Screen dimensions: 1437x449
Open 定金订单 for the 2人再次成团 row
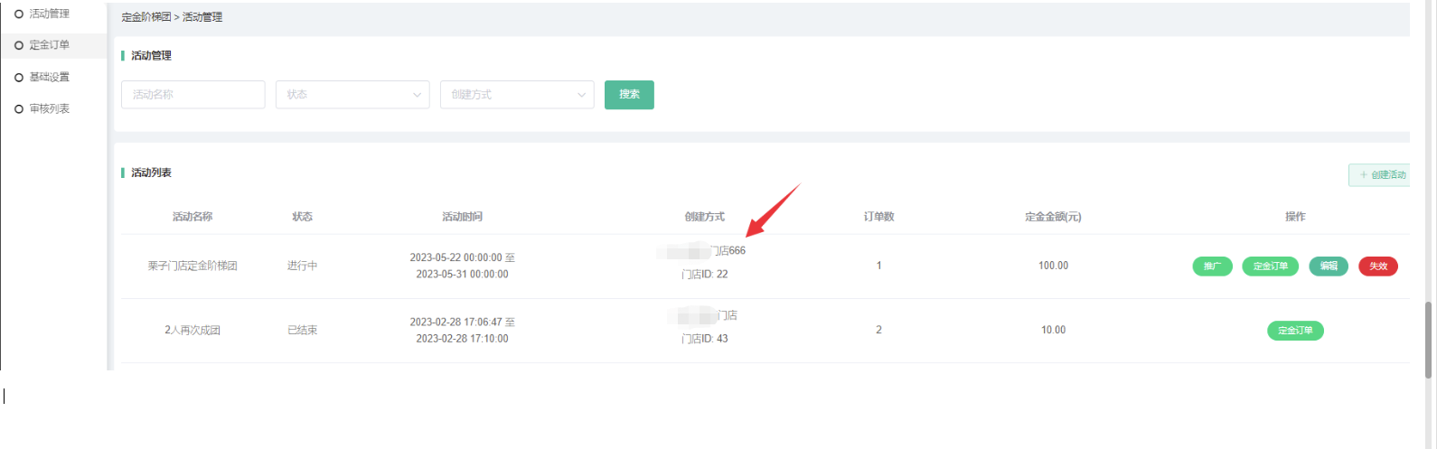[1294, 331]
